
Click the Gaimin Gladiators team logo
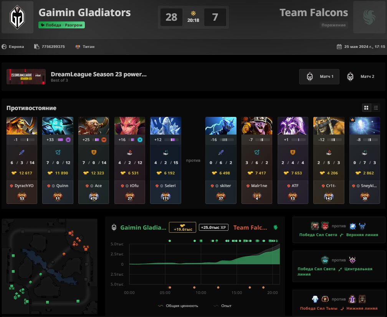[17, 17]
